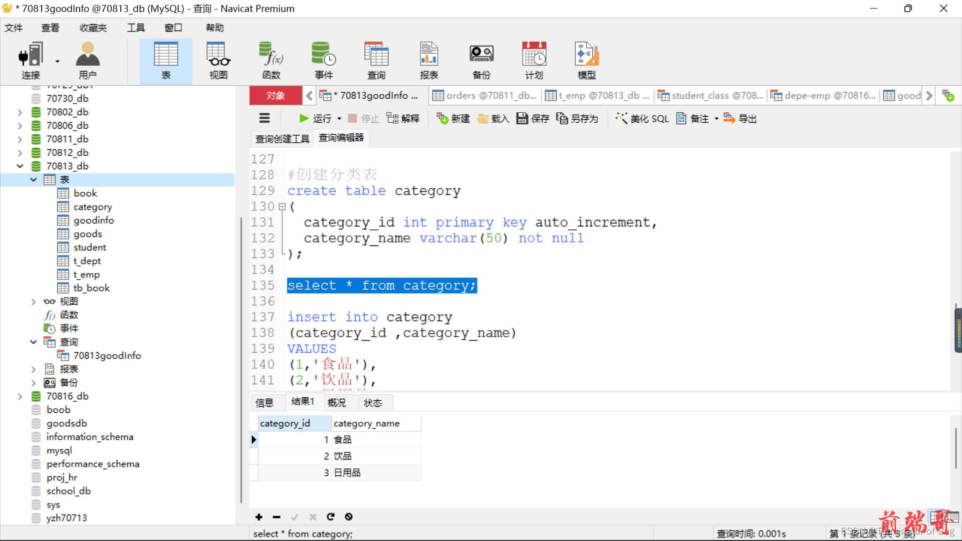Switch to the orders @70811_db tab
962x541 pixels.
click(x=485, y=95)
